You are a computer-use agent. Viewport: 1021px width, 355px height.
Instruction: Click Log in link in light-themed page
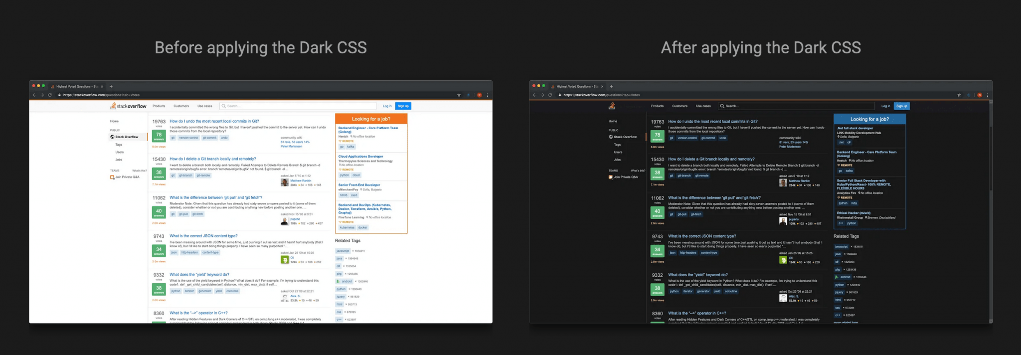[387, 106]
